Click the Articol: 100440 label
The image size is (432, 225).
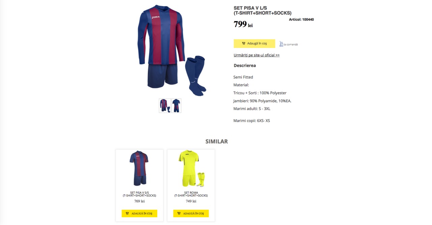301,20
